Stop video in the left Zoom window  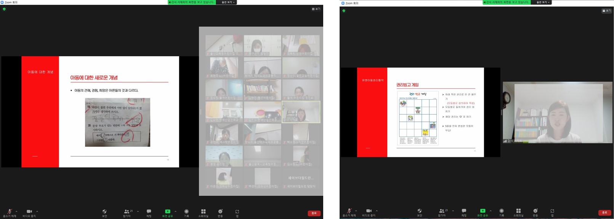pos(29,212)
